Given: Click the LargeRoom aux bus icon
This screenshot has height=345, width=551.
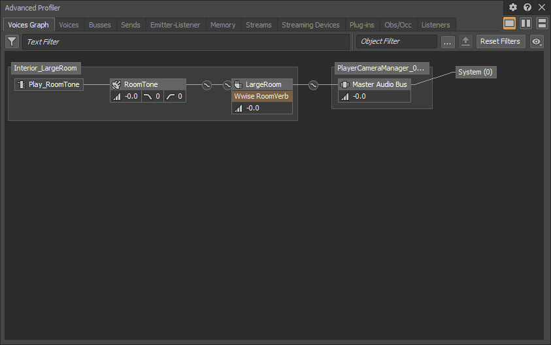Looking at the screenshot, I should point(239,85).
